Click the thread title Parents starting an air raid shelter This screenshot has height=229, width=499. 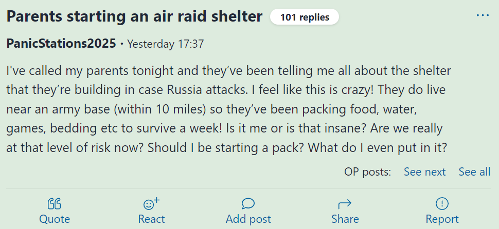coord(134,16)
